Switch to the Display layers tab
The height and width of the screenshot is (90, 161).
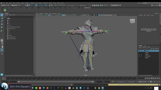coord(140,45)
